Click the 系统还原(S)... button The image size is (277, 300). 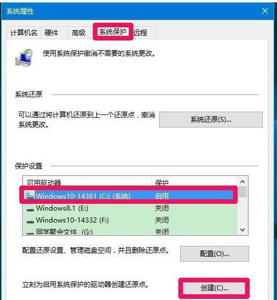(211, 120)
